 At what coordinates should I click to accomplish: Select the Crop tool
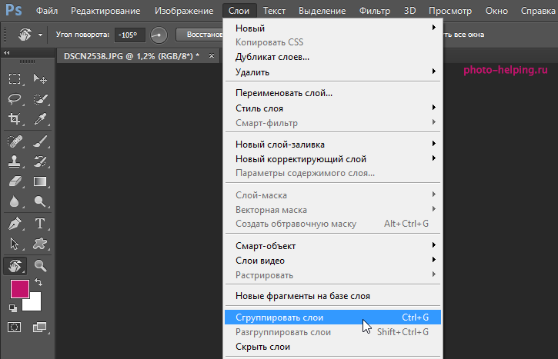pos(15,118)
